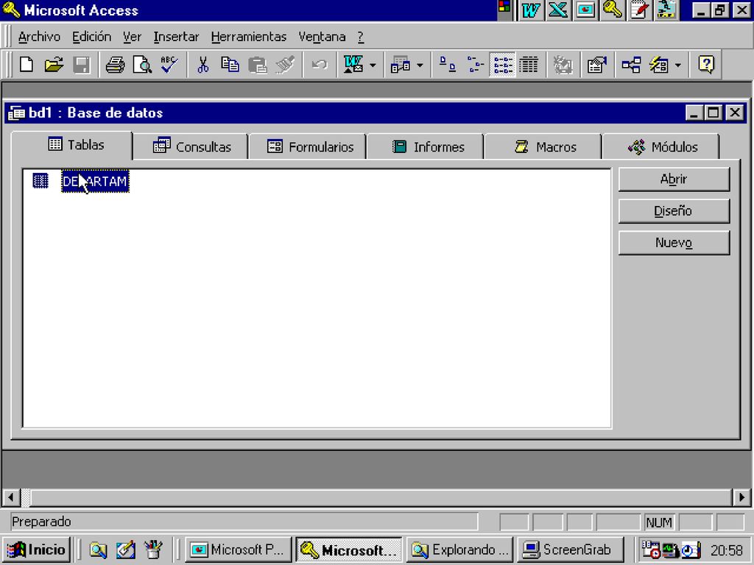Image resolution: width=754 pixels, height=565 pixels.
Task: Click the Paste clipboard icon
Action: 257,65
